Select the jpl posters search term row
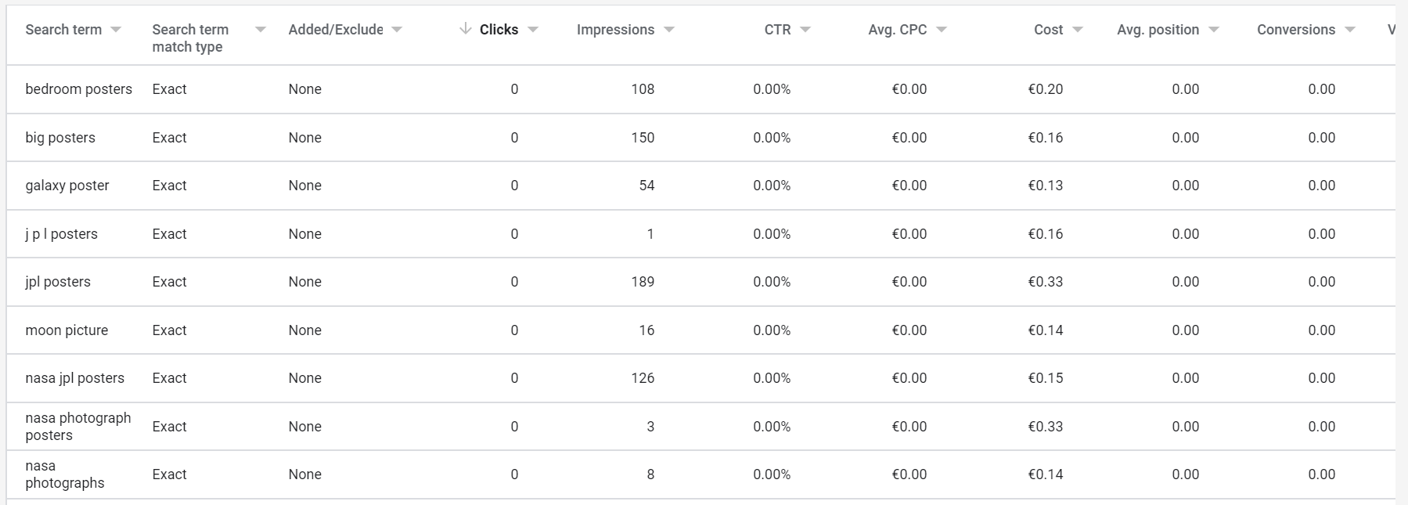This screenshot has width=1408, height=505. [x=700, y=282]
